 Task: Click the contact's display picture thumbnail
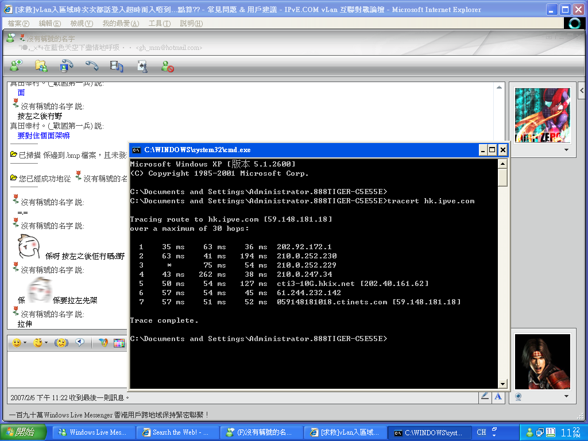543,115
